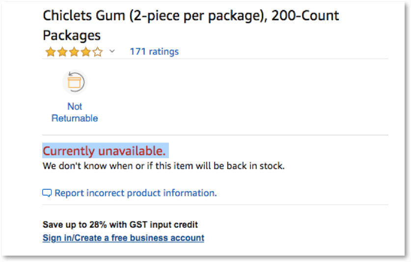Click the word Packages in the title
Image resolution: width=411 pixels, height=262 pixels.
pos(72,35)
